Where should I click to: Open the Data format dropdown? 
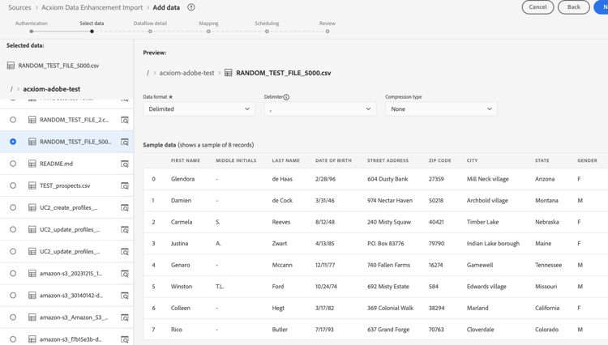[x=199, y=109]
